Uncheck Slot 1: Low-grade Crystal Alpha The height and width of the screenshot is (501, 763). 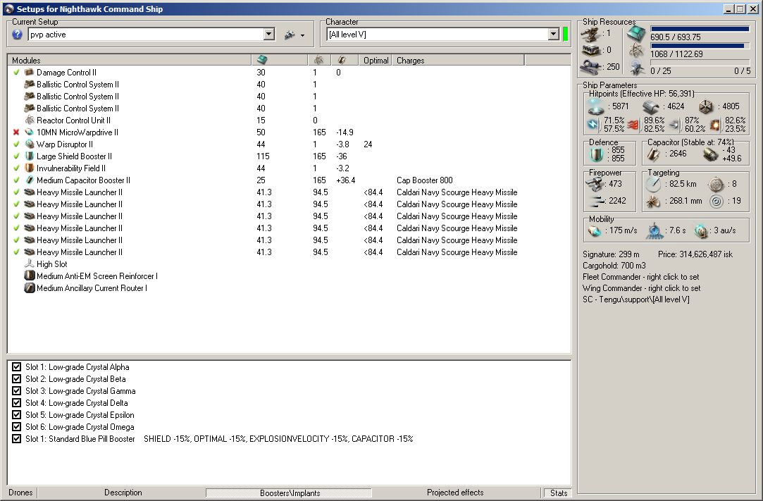(16, 367)
